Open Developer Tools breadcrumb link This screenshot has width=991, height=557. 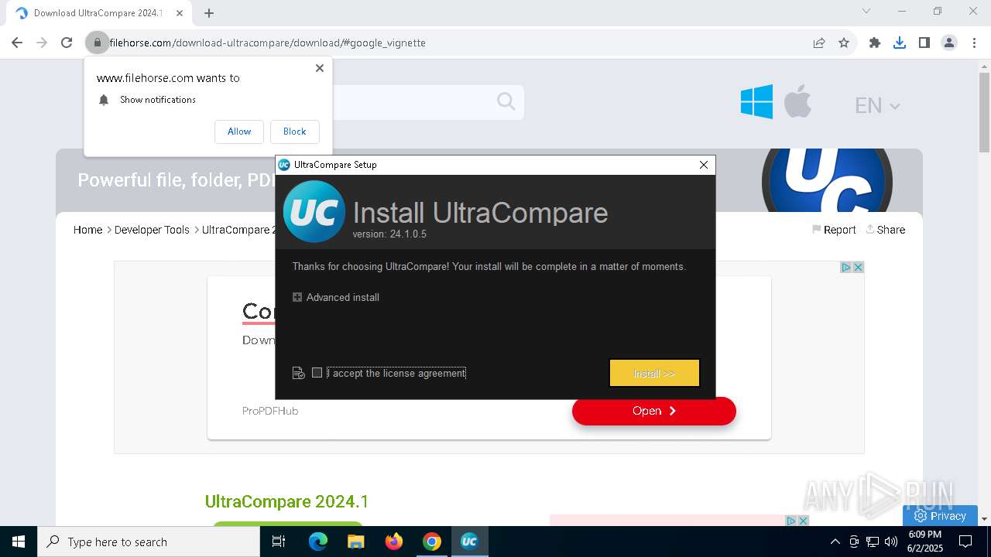pyautogui.click(x=152, y=230)
